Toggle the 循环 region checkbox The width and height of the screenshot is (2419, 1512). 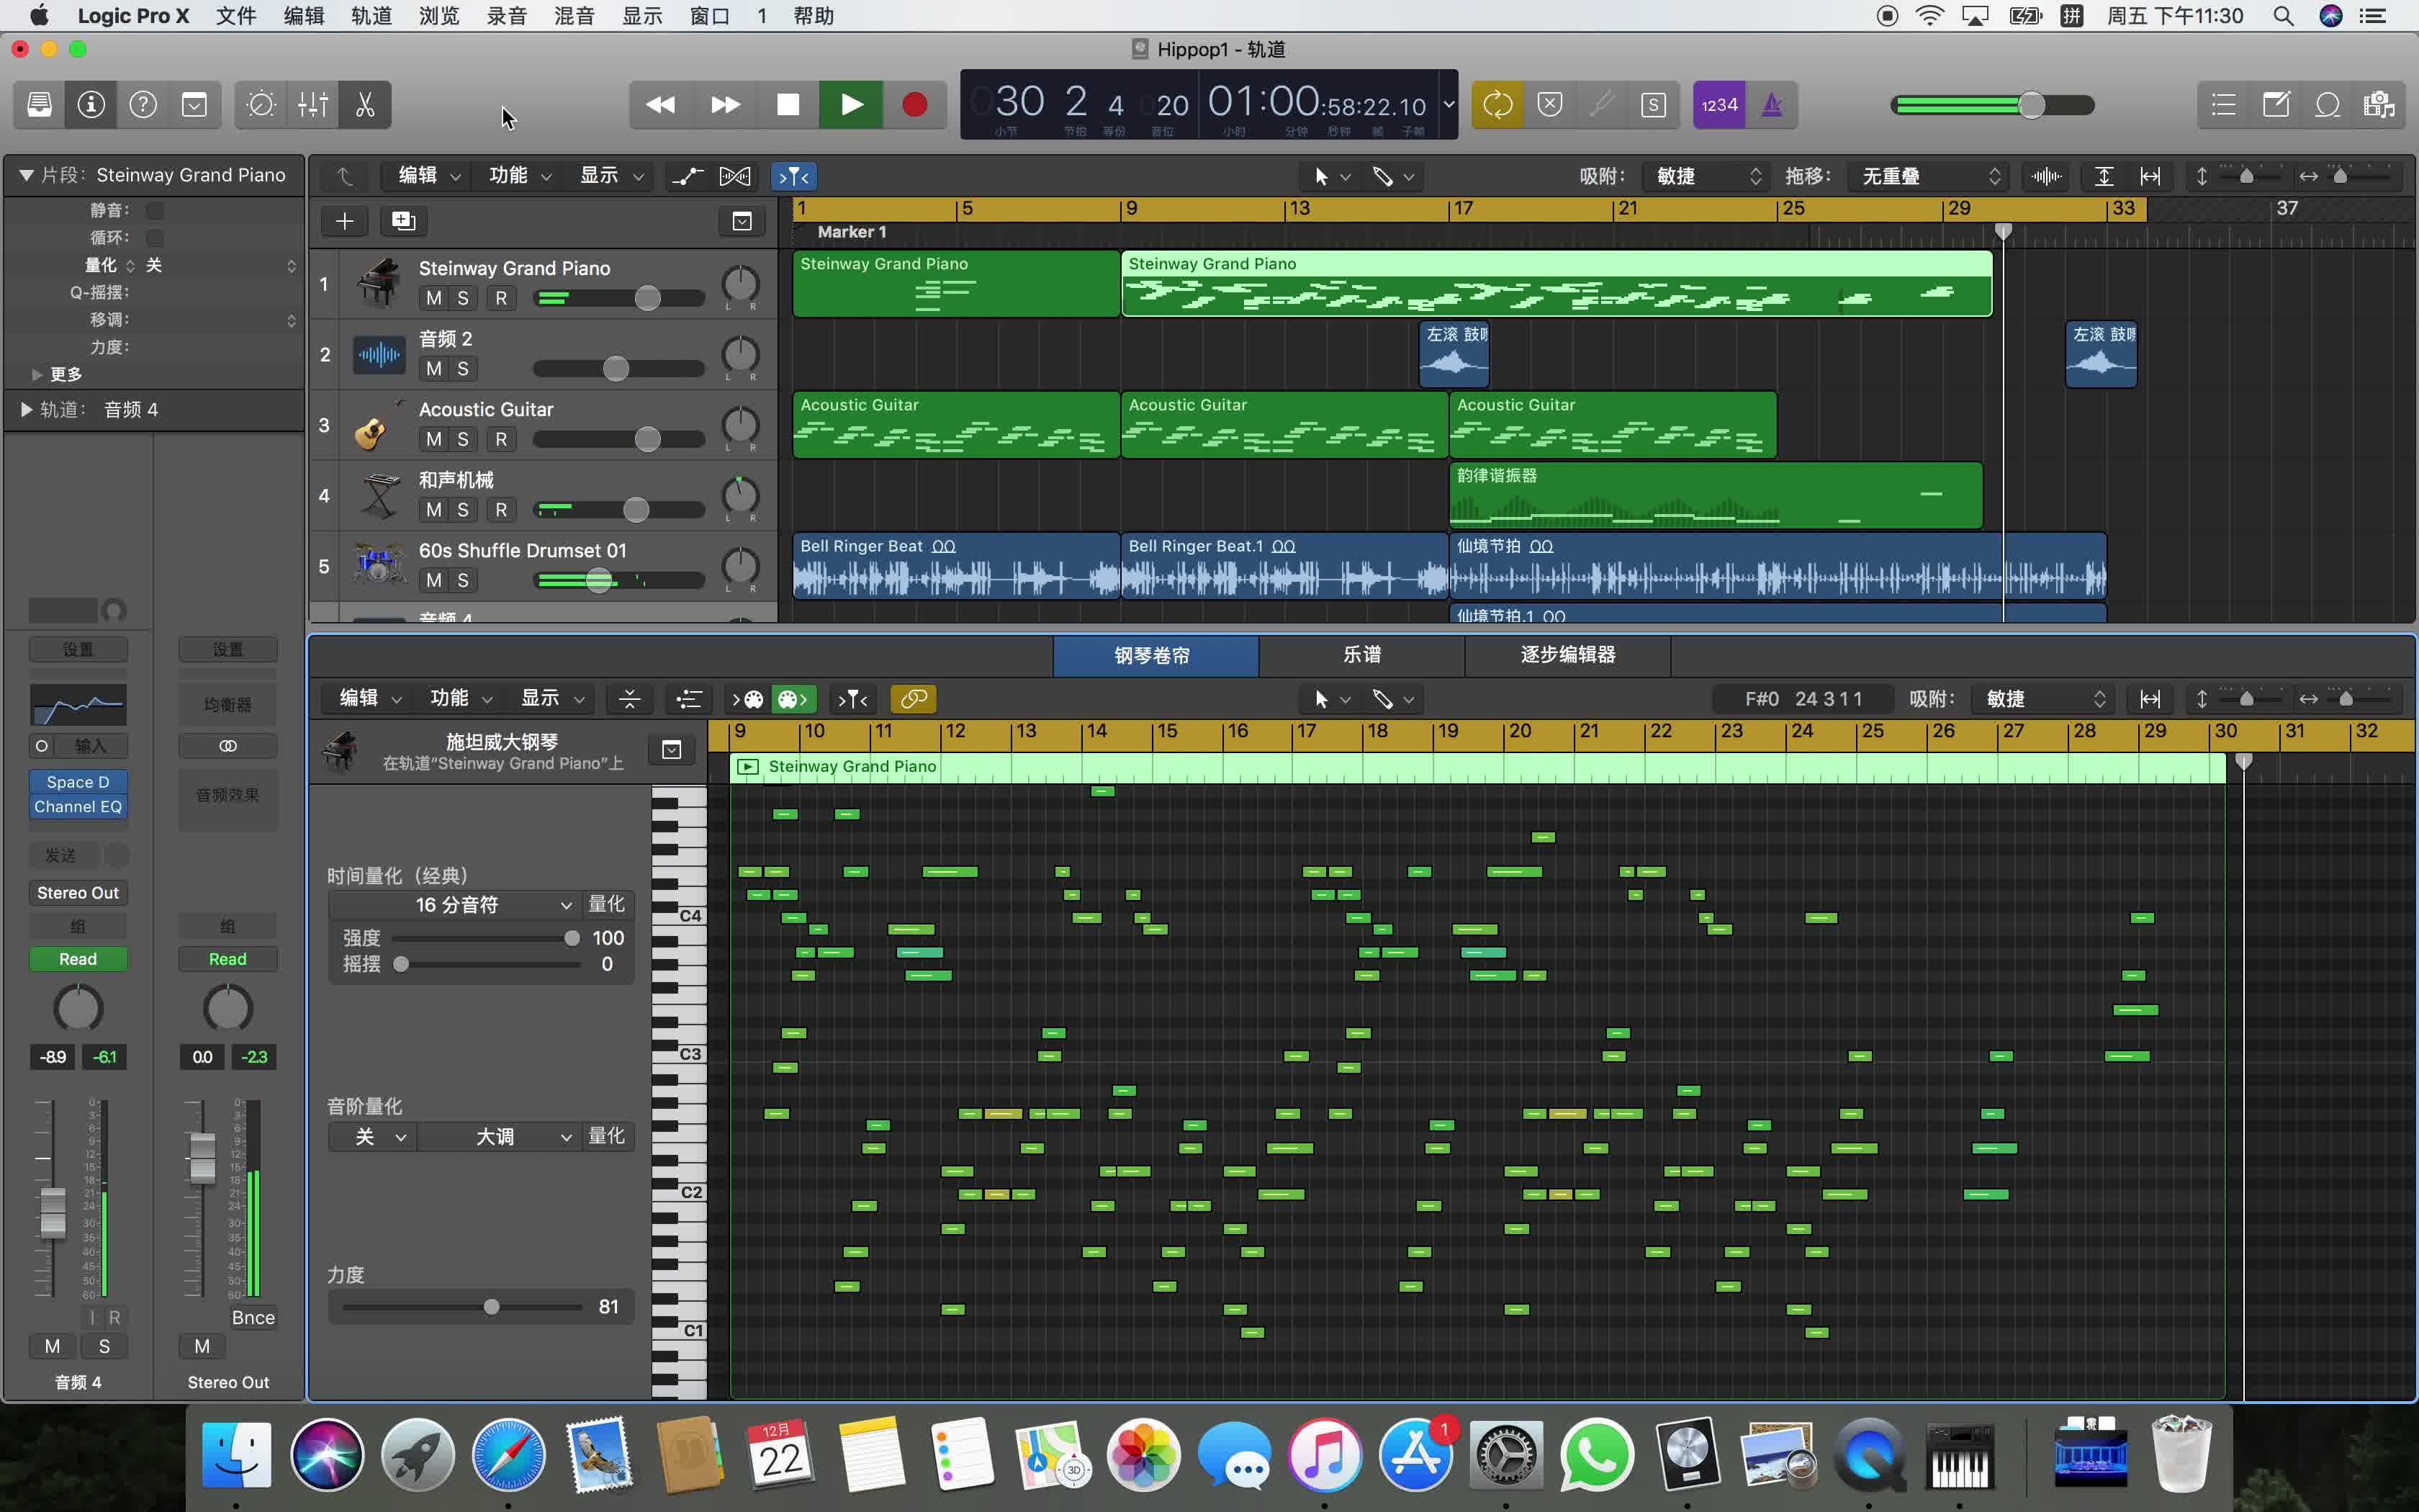click(155, 237)
